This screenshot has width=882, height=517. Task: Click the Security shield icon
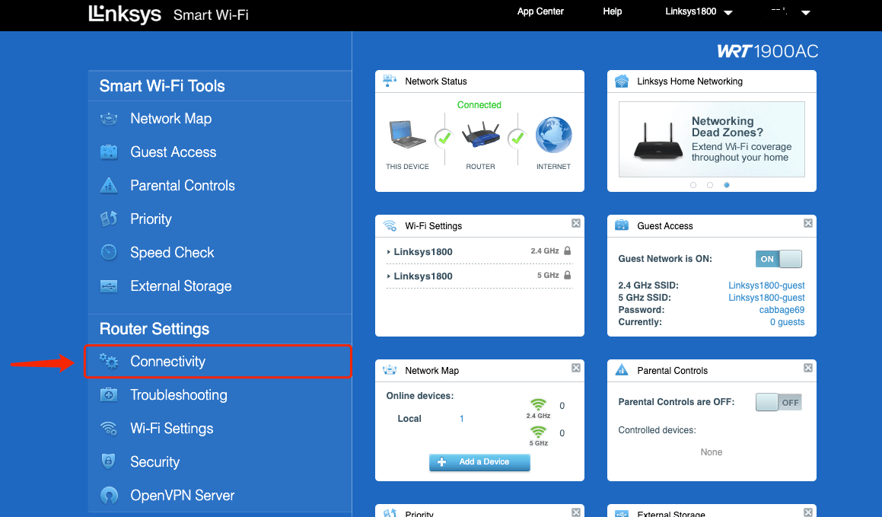[x=108, y=461]
